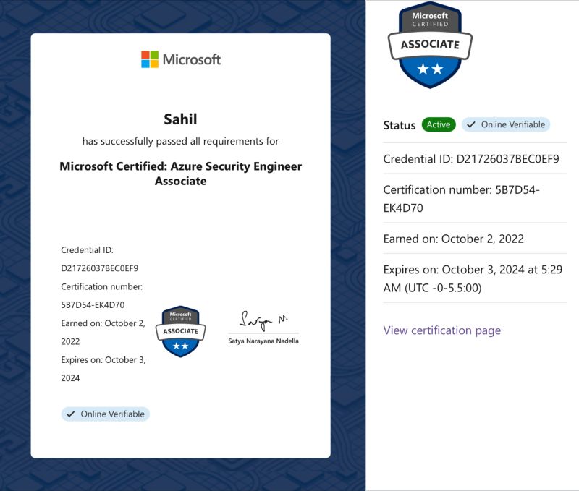Select the large Microsoft Certified Associate badge

coord(430,45)
